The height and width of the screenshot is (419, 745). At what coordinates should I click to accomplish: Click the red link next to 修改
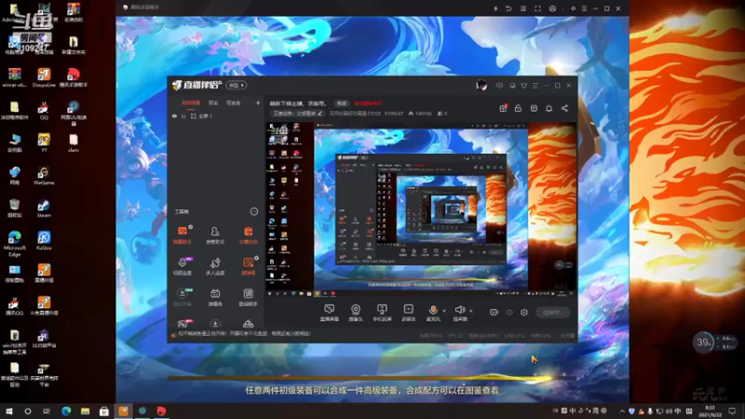click(x=368, y=103)
